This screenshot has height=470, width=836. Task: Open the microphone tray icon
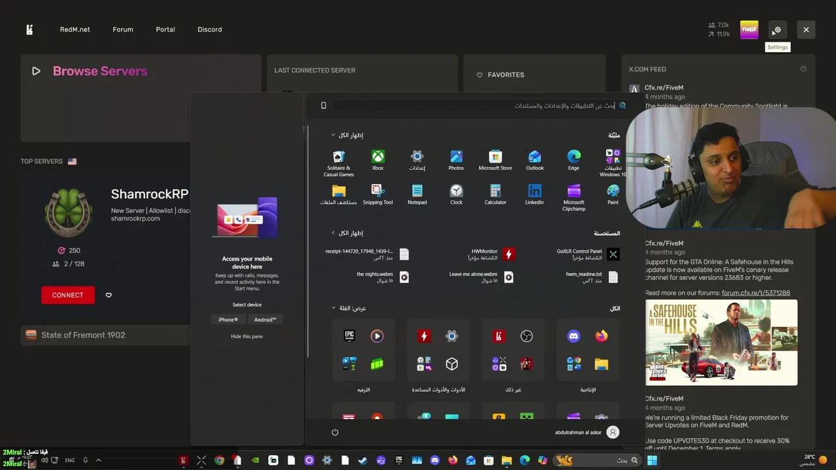click(85, 460)
